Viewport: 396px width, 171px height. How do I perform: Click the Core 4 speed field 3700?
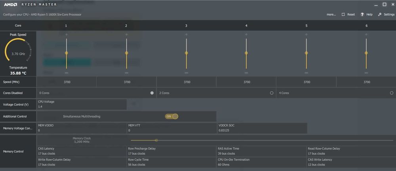tap(246, 82)
